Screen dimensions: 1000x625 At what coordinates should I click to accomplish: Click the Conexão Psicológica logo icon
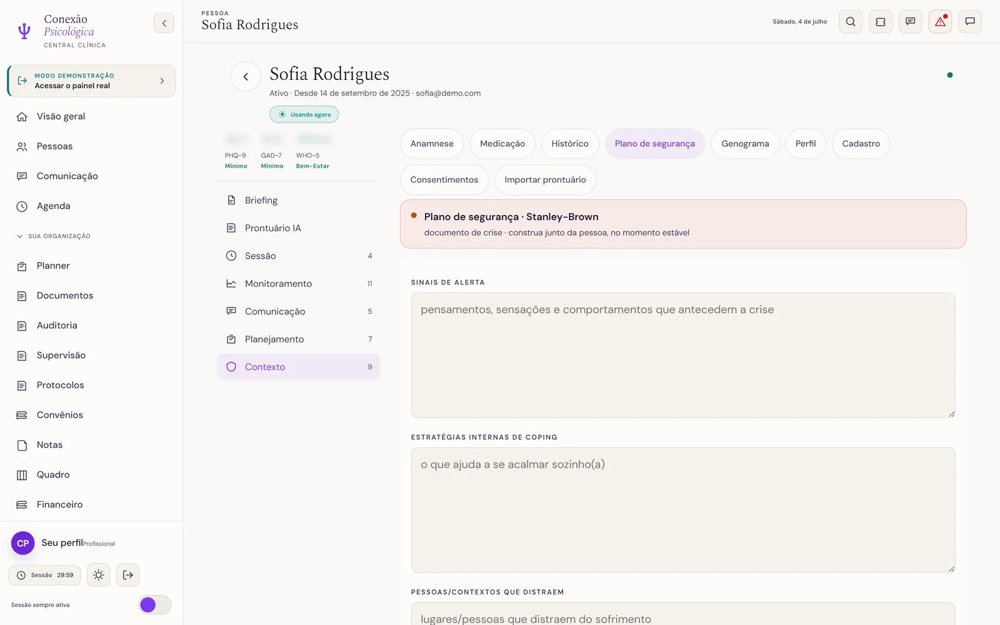click(x=24, y=31)
